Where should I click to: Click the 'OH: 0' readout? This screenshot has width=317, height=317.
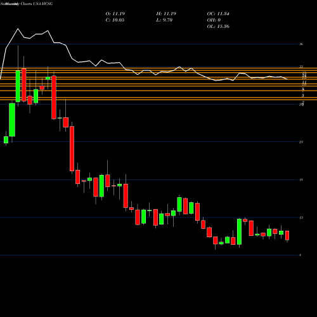[x=214, y=20]
